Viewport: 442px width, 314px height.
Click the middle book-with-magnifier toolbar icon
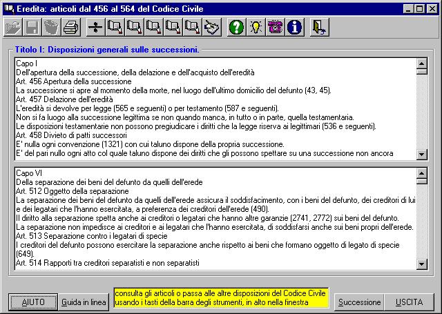(154, 28)
